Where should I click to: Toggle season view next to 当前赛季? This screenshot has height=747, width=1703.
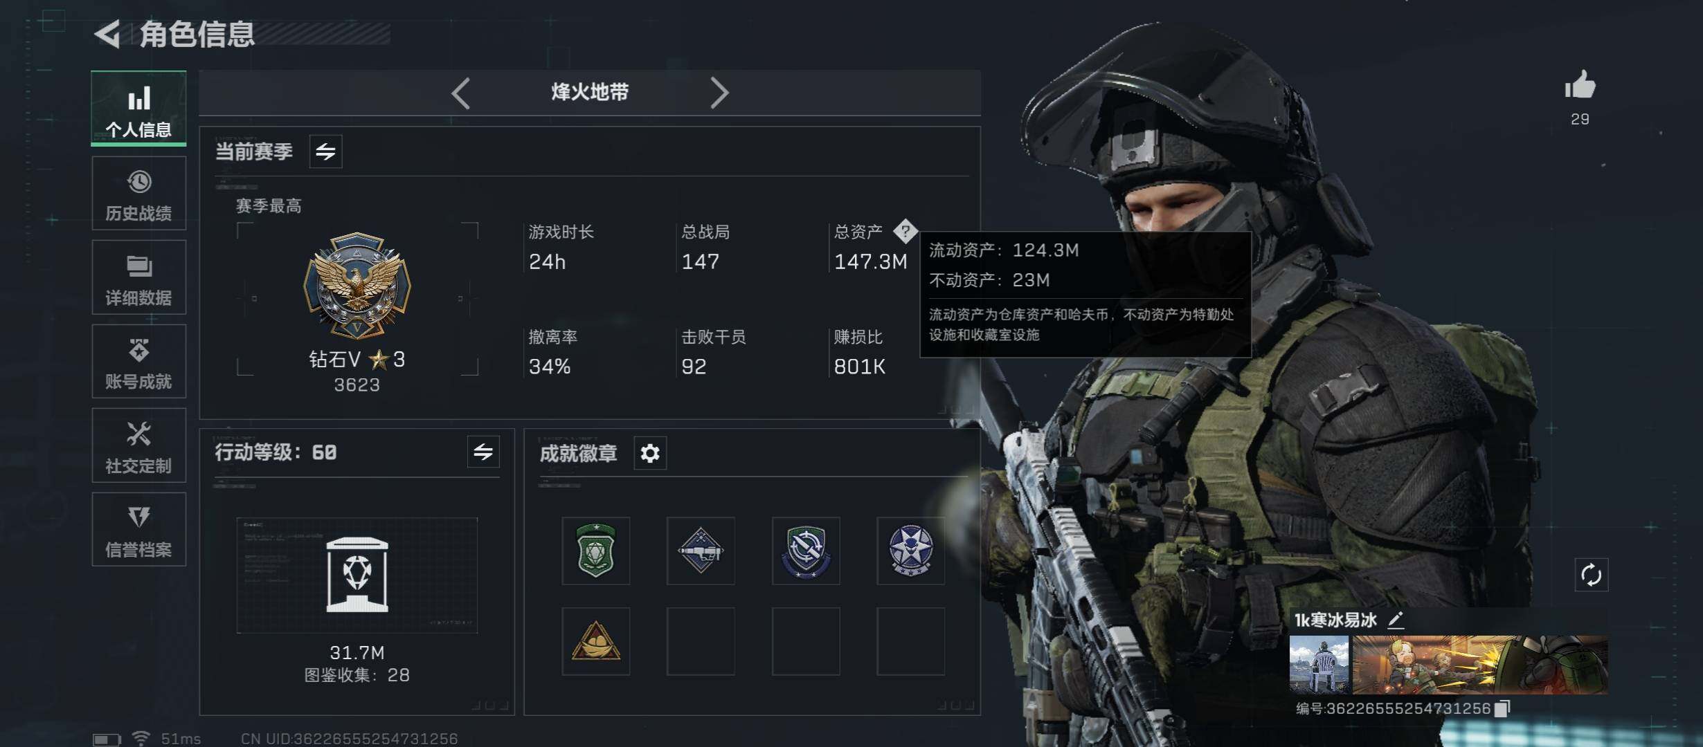(325, 151)
